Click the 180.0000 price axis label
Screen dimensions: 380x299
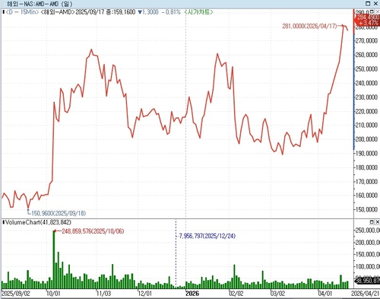pos(366,167)
